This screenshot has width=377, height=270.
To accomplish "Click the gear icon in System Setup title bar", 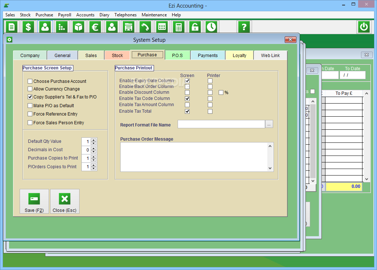I will point(9,40).
